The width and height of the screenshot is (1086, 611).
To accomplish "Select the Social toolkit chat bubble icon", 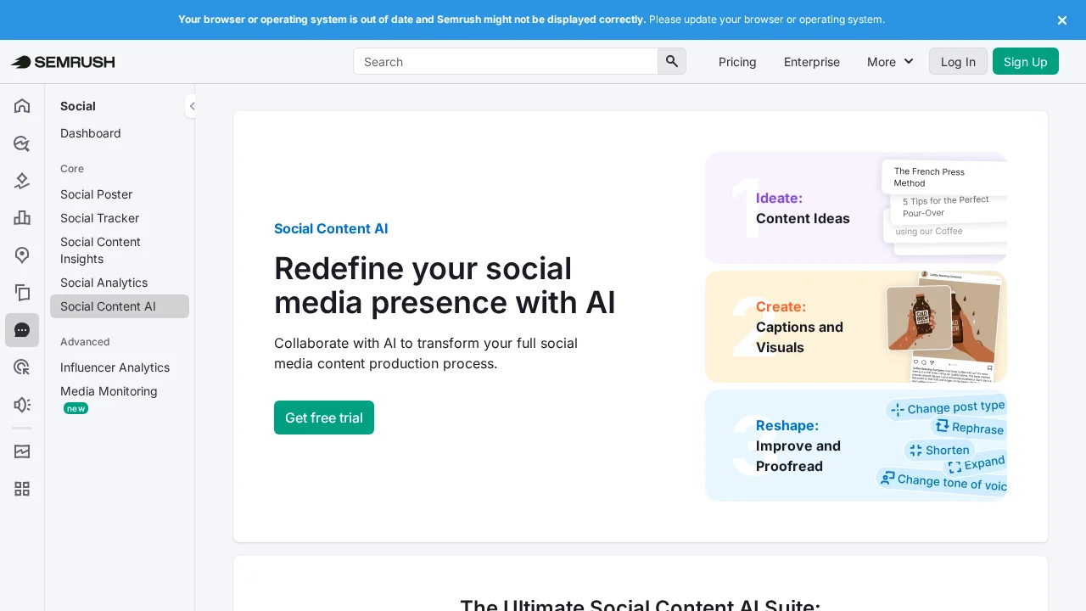I will pos(22,330).
